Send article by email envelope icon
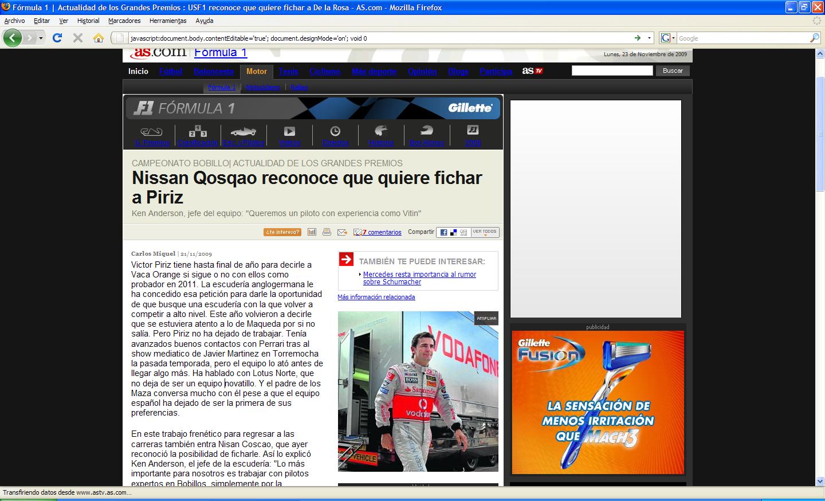 tap(342, 232)
